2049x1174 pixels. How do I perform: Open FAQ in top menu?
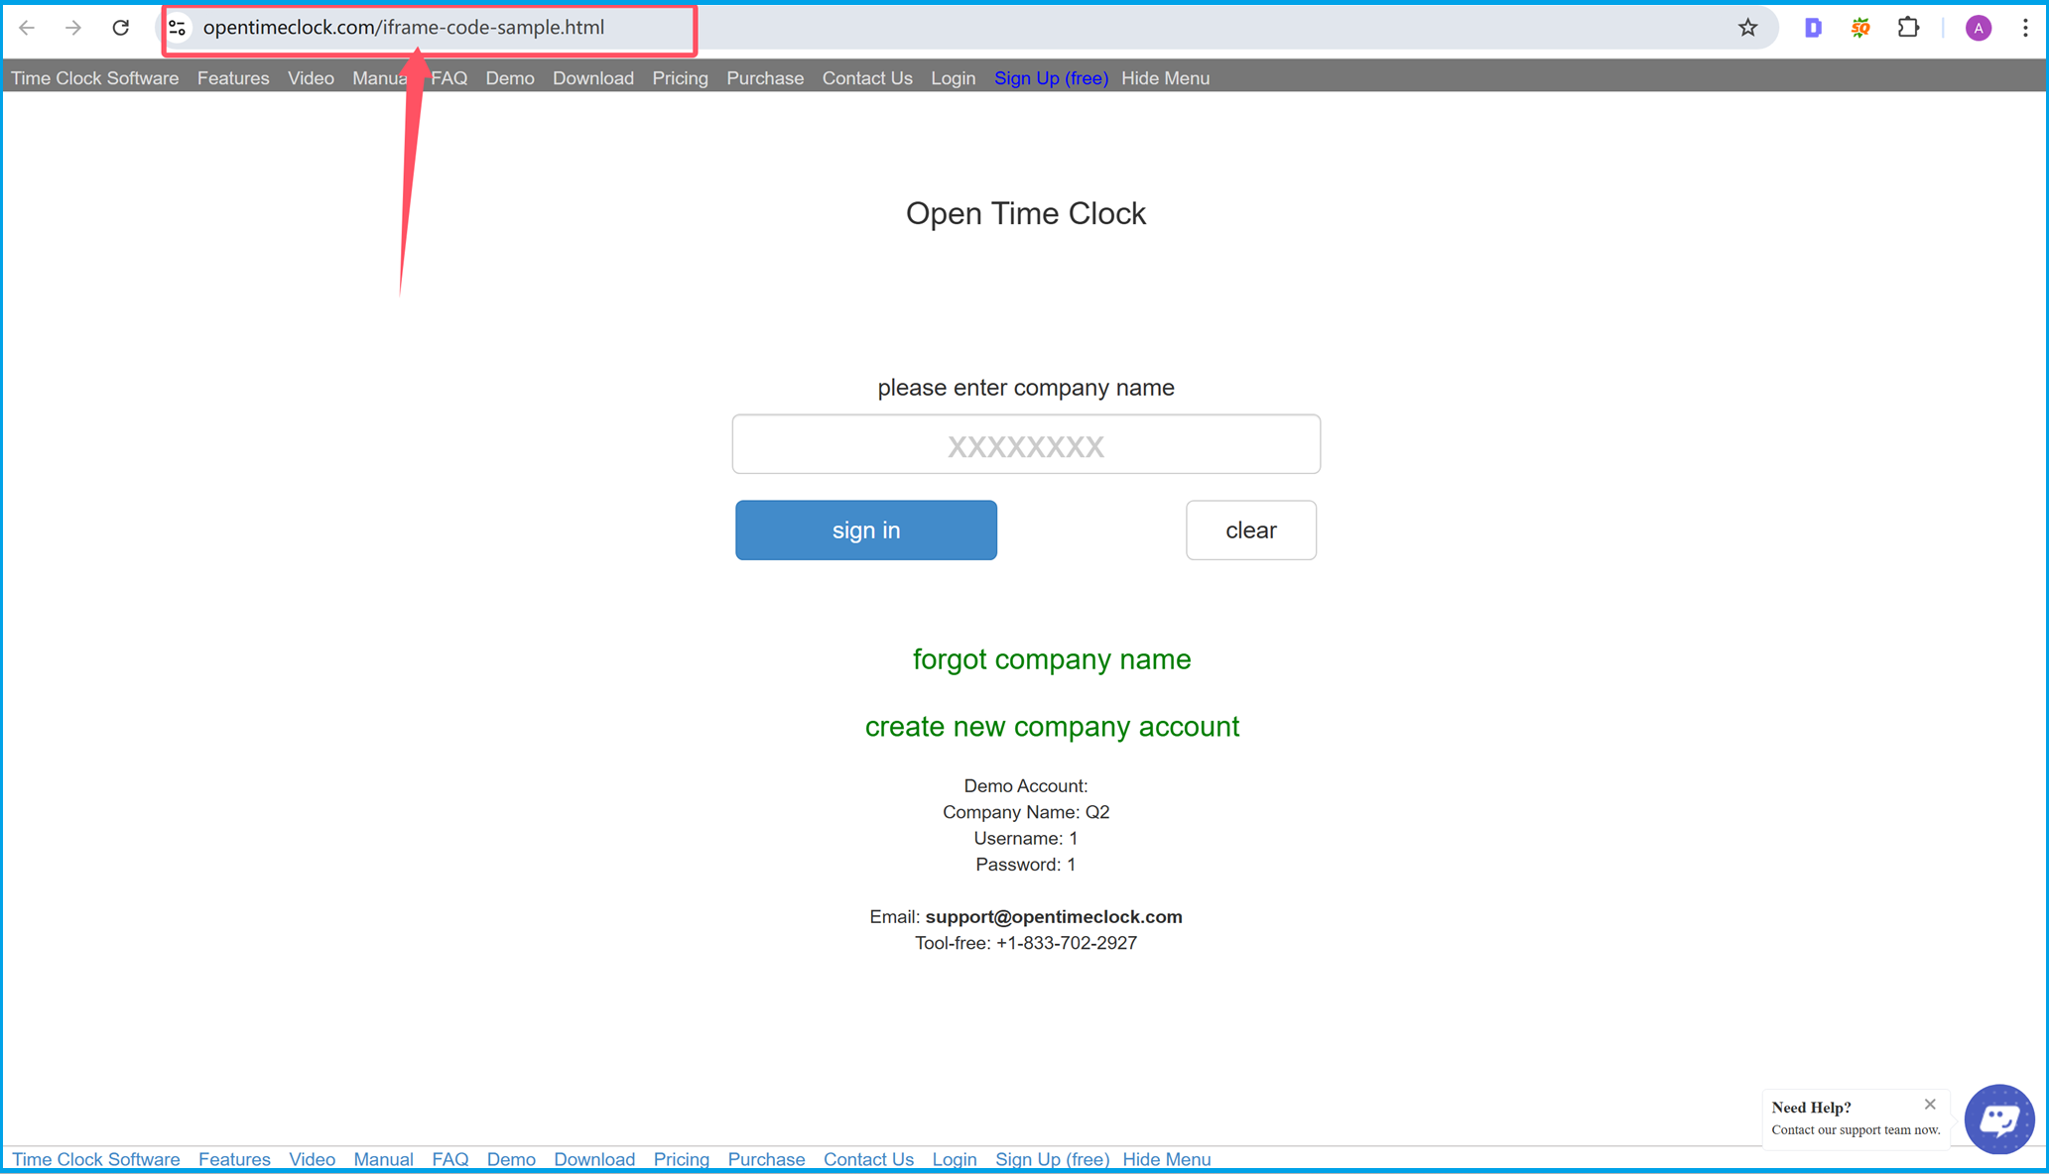click(449, 78)
